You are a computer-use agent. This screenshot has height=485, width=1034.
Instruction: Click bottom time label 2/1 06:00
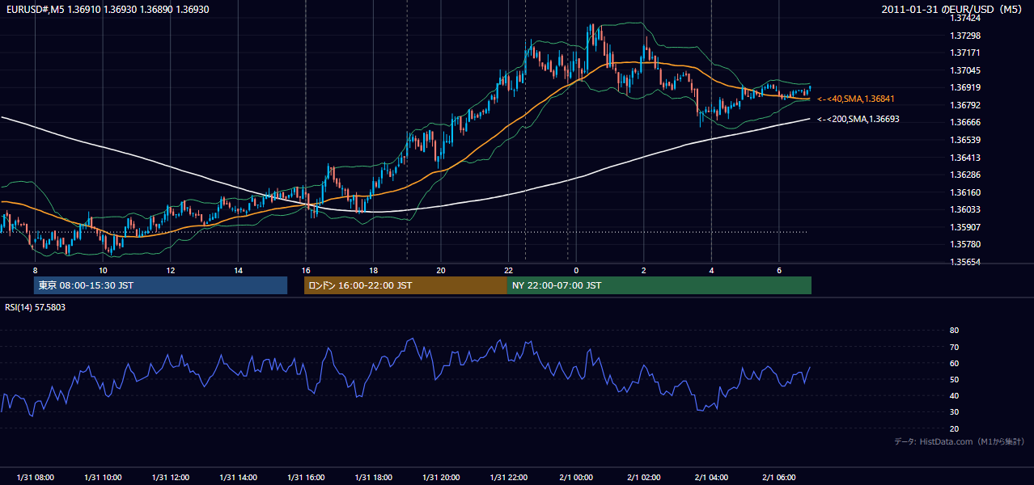(778, 478)
